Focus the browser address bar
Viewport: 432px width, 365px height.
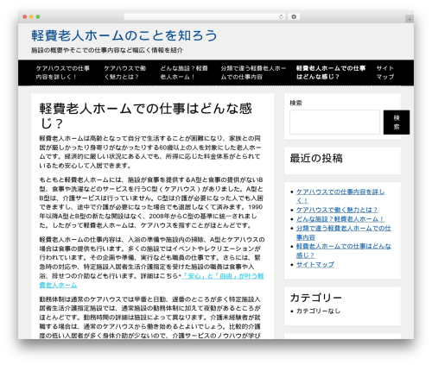click(x=204, y=17)
